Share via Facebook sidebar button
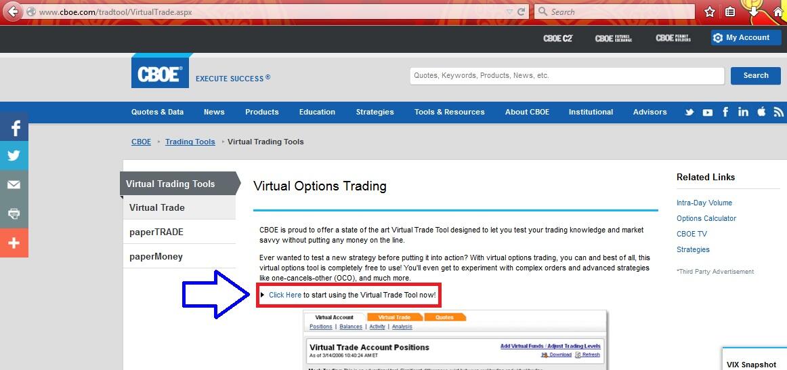Screen dimensions: 787x370 click(14, 127)
